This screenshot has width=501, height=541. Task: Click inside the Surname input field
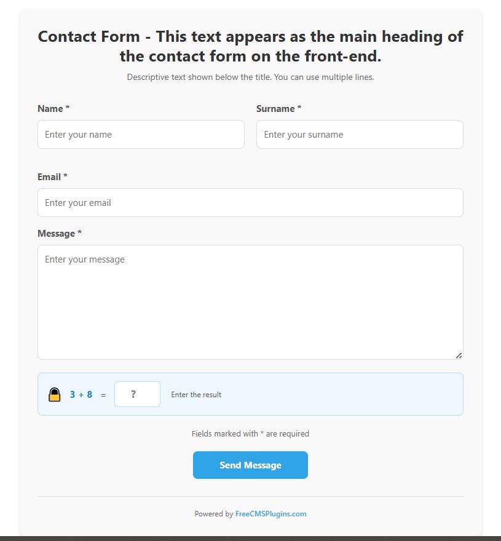pyautogui.click(x=360, y=134)
